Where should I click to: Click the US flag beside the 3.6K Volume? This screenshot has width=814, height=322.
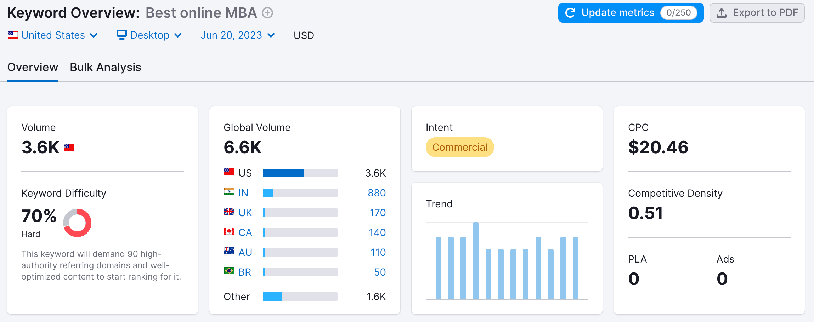coord(69,148)
